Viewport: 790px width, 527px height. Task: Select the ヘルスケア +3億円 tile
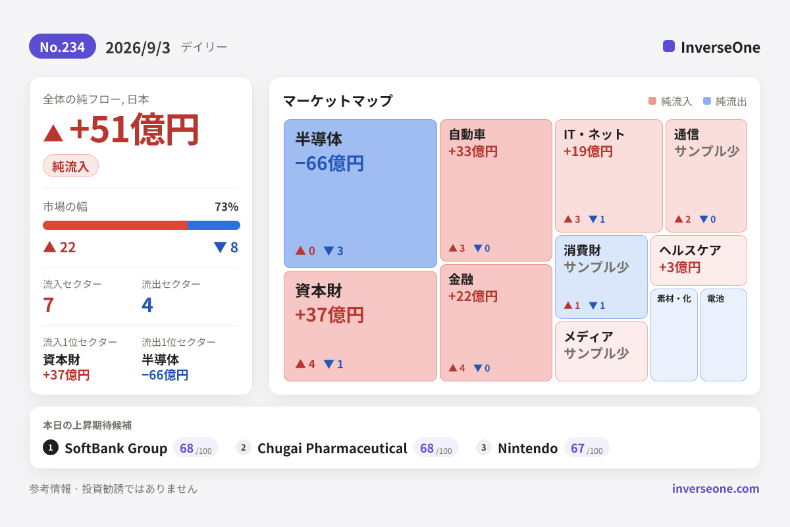tap(698, 260)
